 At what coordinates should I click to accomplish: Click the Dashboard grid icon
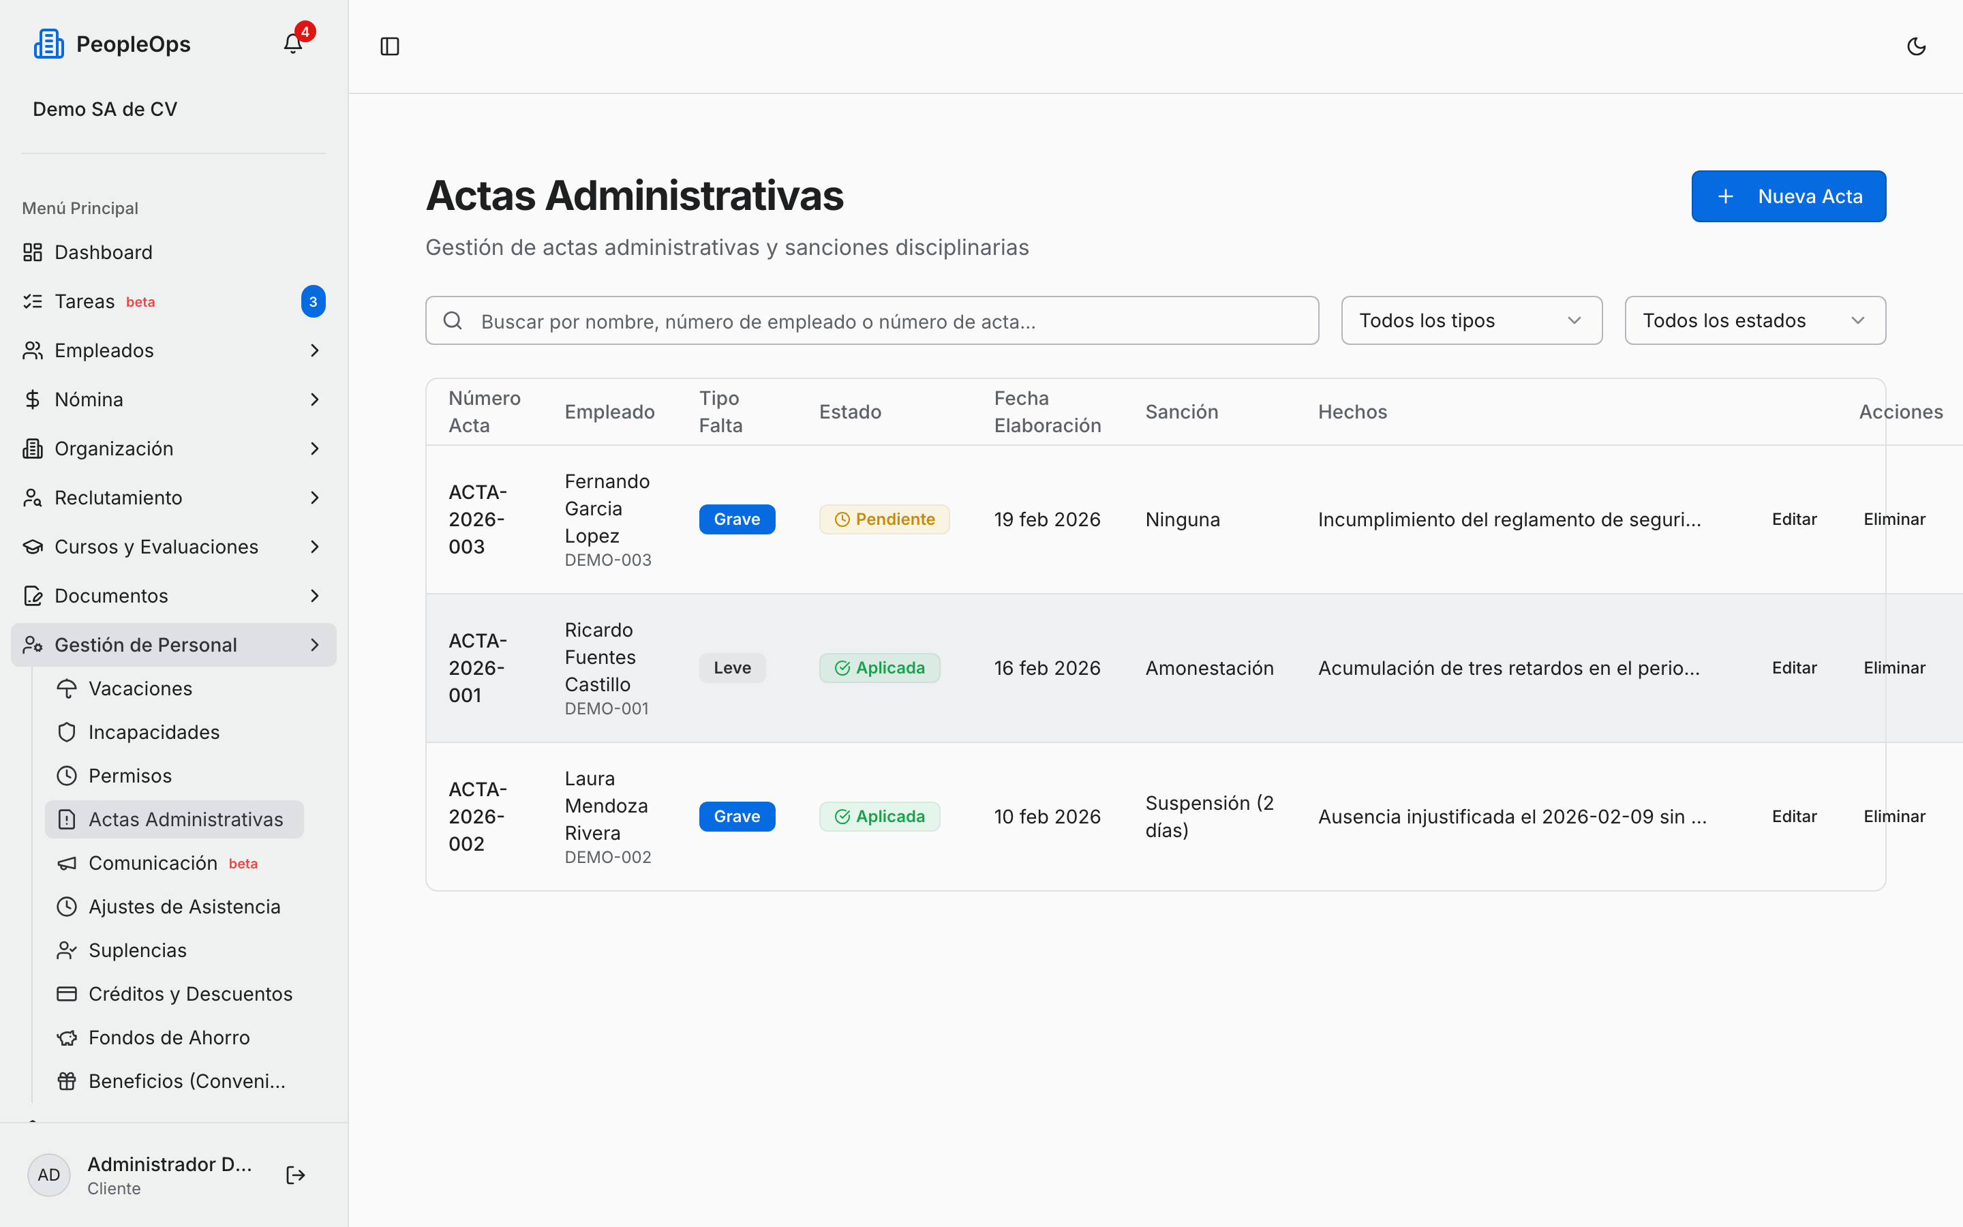(x=33, y=252)
